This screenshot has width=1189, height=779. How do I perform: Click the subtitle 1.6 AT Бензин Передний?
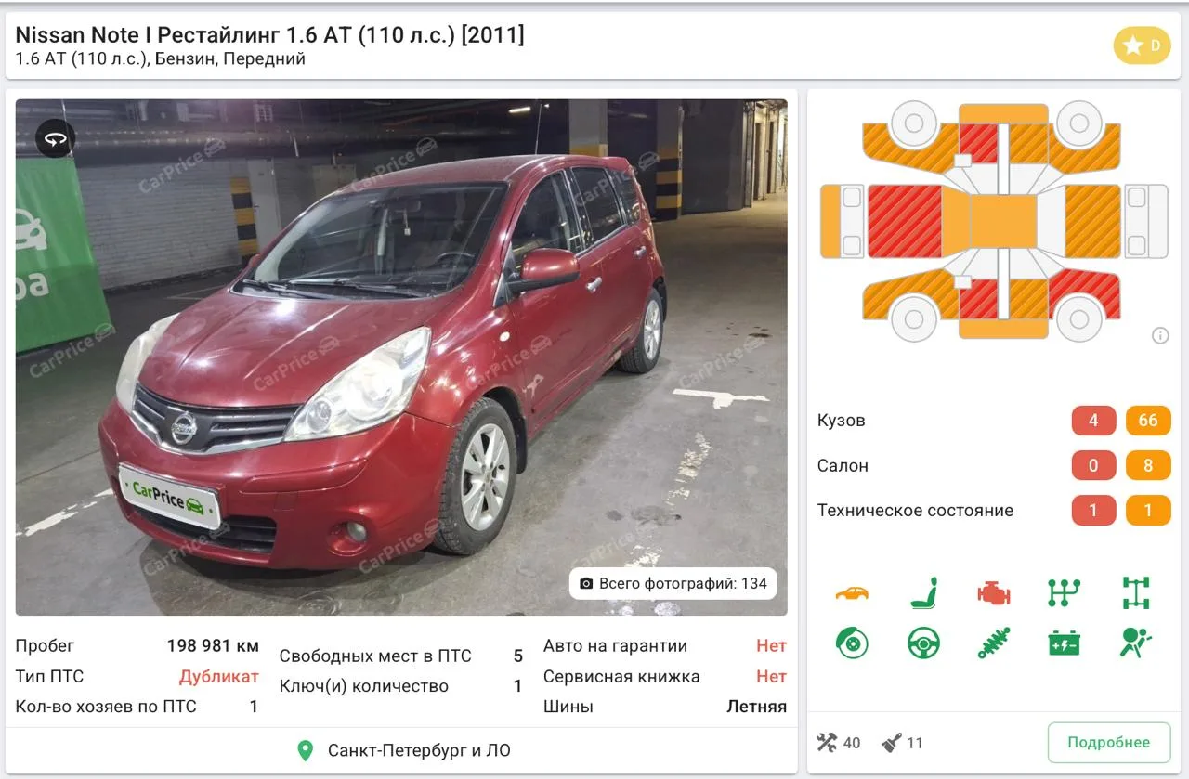tap(161, 58)
